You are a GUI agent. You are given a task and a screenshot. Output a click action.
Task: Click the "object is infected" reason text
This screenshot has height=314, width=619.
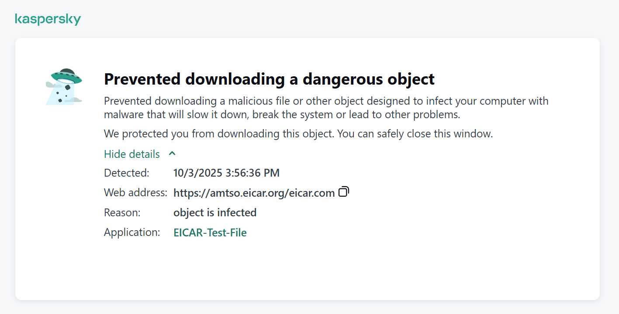click(x=215, y=212)
